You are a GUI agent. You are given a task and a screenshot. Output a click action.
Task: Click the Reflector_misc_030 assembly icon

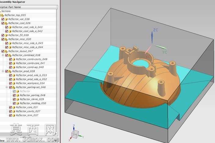6,39
